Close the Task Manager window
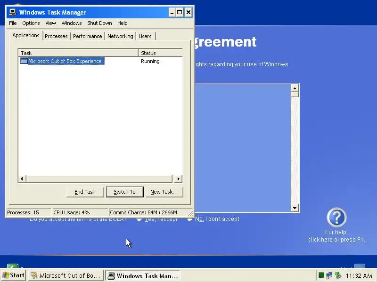Image resolution: width=377 pixels, height=282 pixels. (188, 12)
